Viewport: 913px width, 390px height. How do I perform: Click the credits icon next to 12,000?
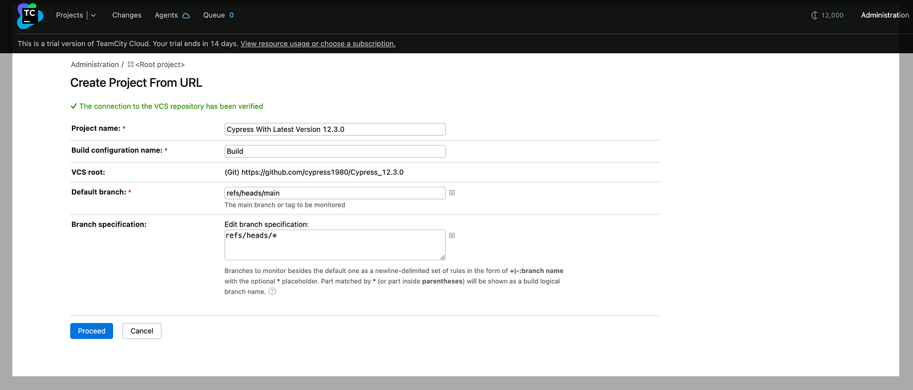(x=814, y=15)
